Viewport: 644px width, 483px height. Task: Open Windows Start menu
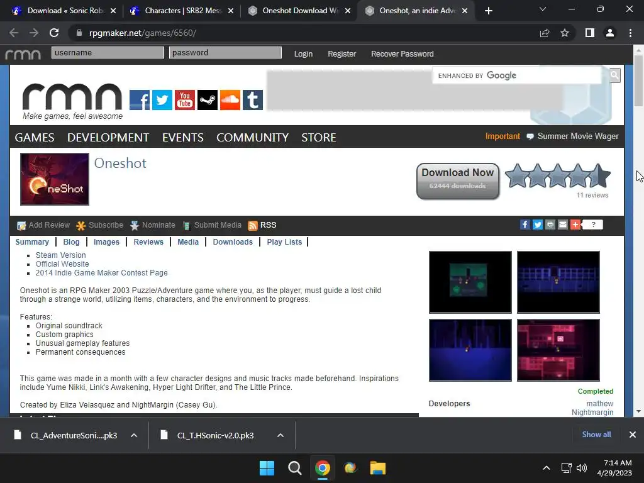(x=267, y=468)
